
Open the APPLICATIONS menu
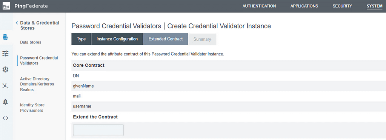tap(304, 6)
